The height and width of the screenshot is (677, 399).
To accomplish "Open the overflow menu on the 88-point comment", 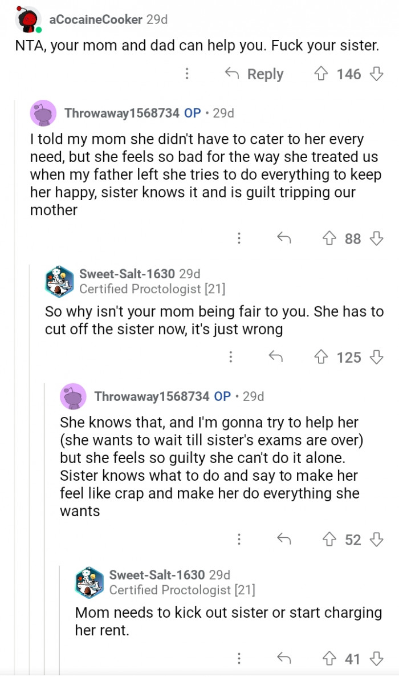I will 238,239.
